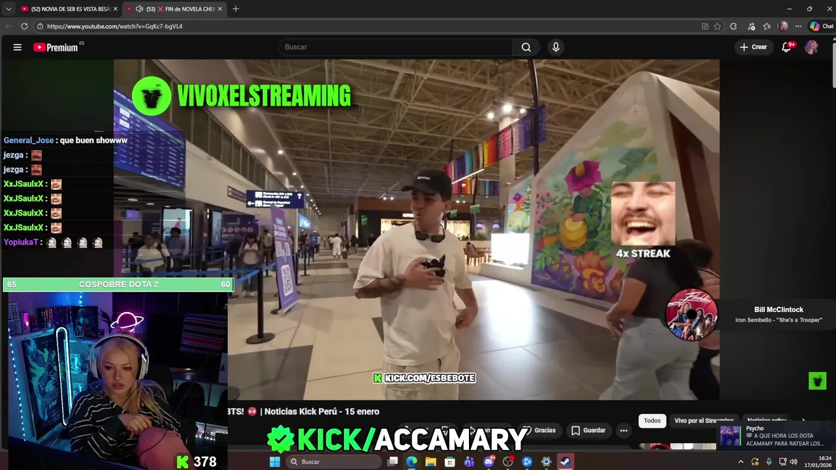Open the Crear button on YouTube
This screenshot has width=836, height=470.
753,47
